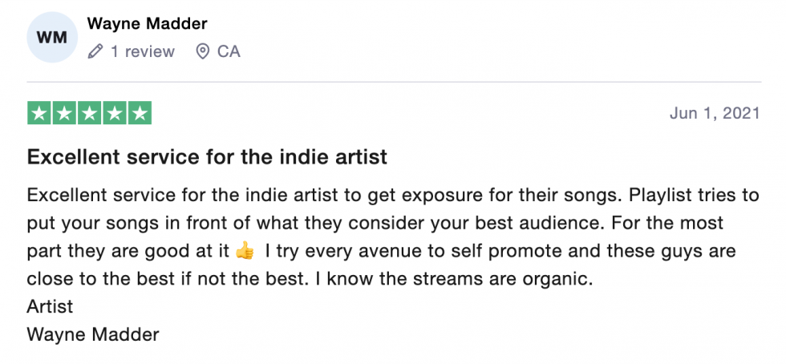This screenshot has width=786, height=364.
Task: Click the sentence 'I know the streams are organic'
Action: [454, 278]
